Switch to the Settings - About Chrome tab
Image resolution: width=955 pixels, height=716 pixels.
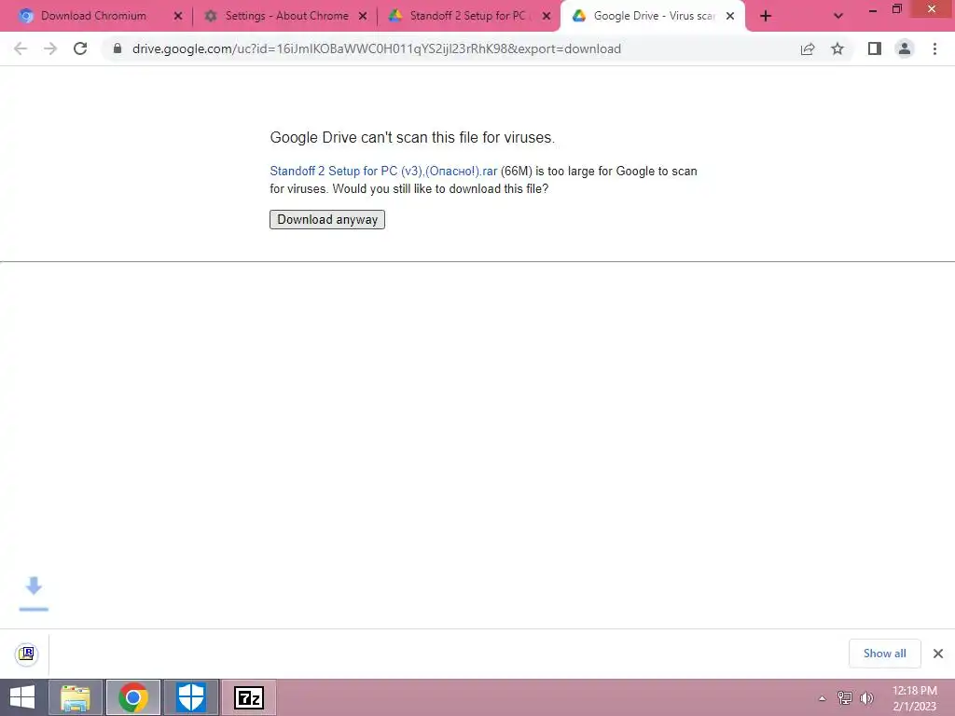286,16
